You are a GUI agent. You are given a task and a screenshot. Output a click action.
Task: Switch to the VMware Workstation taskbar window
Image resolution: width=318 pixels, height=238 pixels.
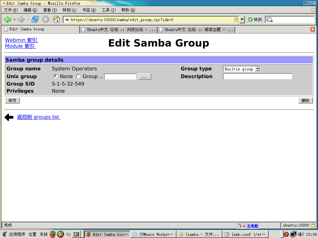coord(153,234)
